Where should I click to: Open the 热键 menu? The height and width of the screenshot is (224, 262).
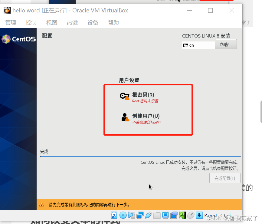click(x=72, y=23)
